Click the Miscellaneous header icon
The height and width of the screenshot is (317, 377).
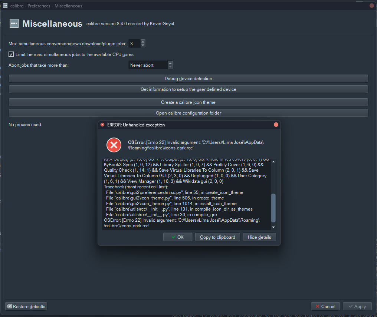(x=14, y=23)
